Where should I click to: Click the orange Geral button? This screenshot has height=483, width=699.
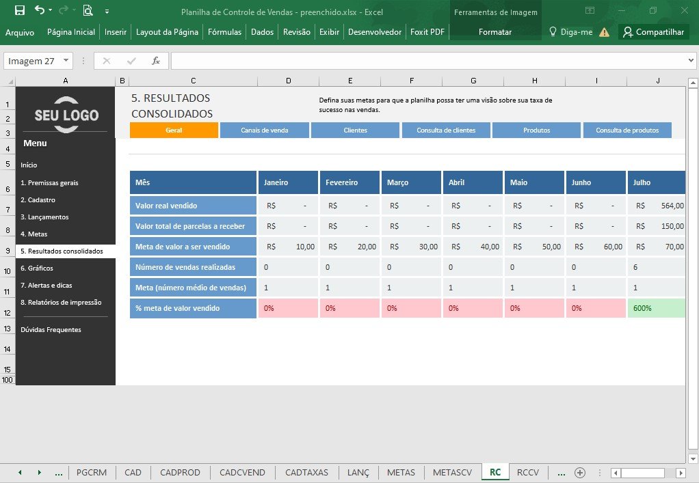click(174, 130)
